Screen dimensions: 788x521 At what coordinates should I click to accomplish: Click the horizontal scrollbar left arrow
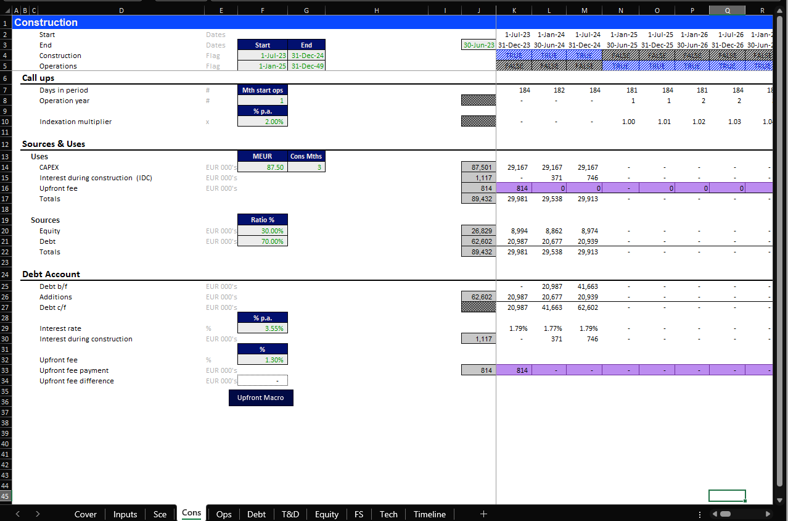(715, 514)
